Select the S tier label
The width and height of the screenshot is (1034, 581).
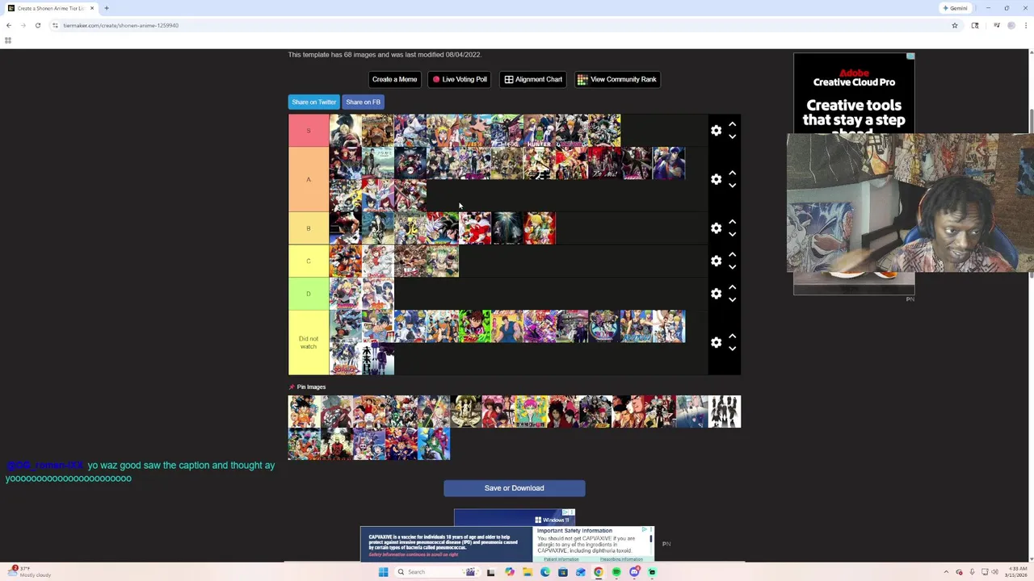309,131
